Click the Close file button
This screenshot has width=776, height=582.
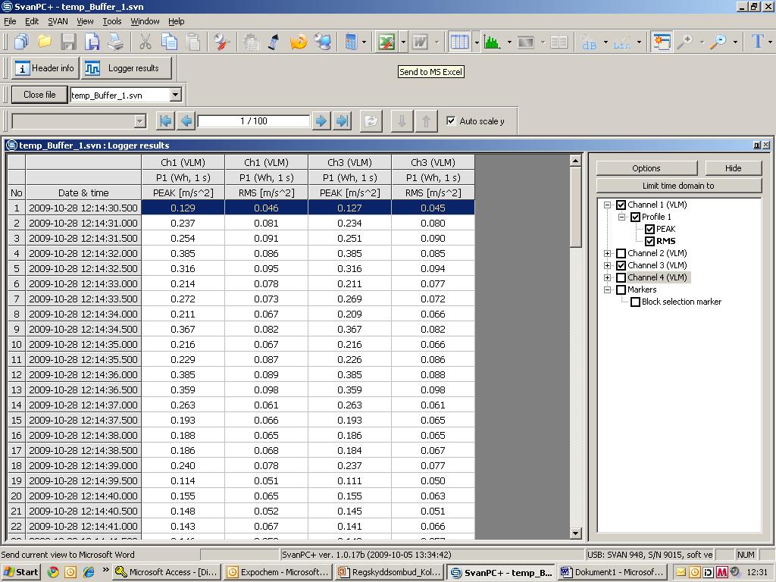point(39,95)
